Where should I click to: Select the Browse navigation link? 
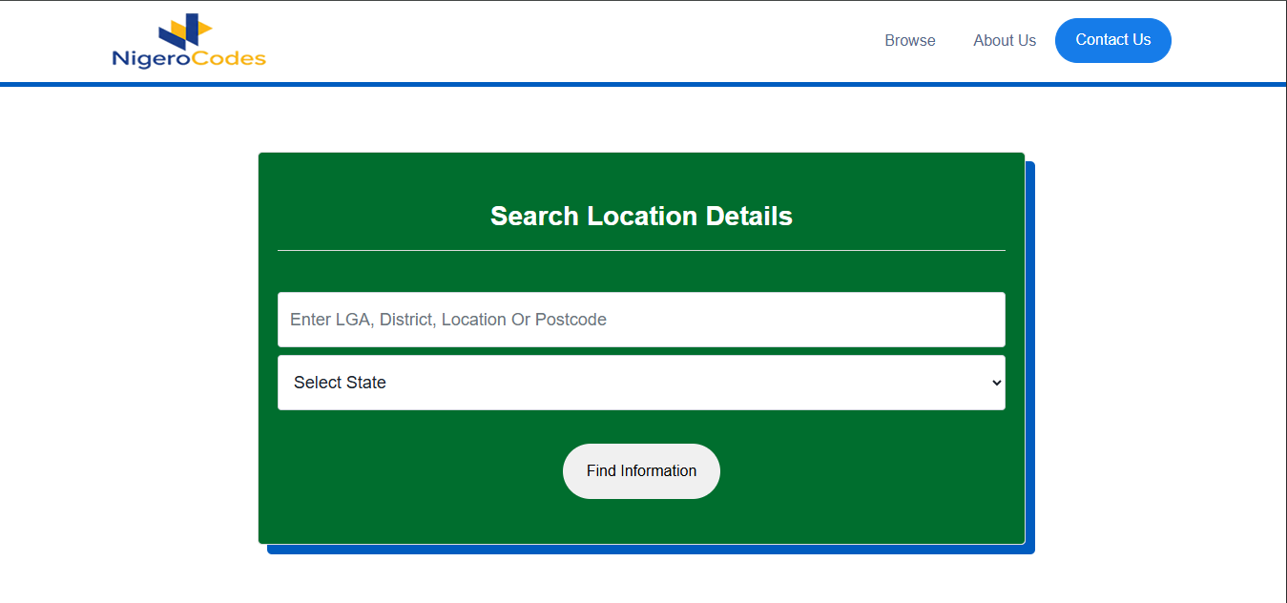(x=910, y=40)
